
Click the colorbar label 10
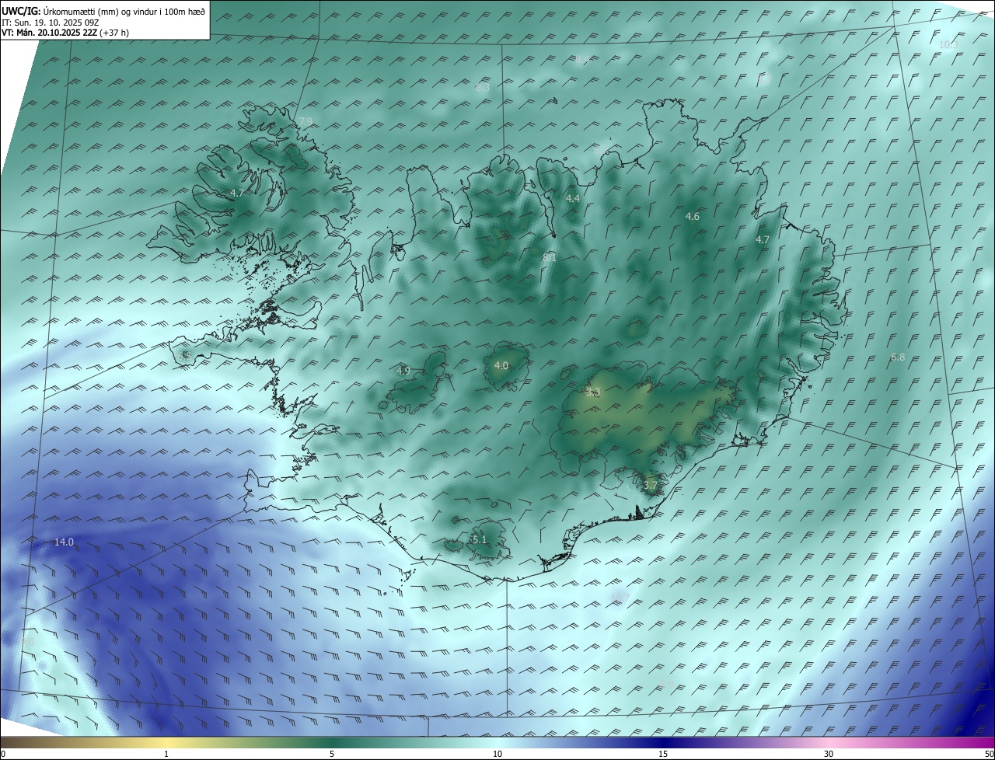tap(497, 754)
